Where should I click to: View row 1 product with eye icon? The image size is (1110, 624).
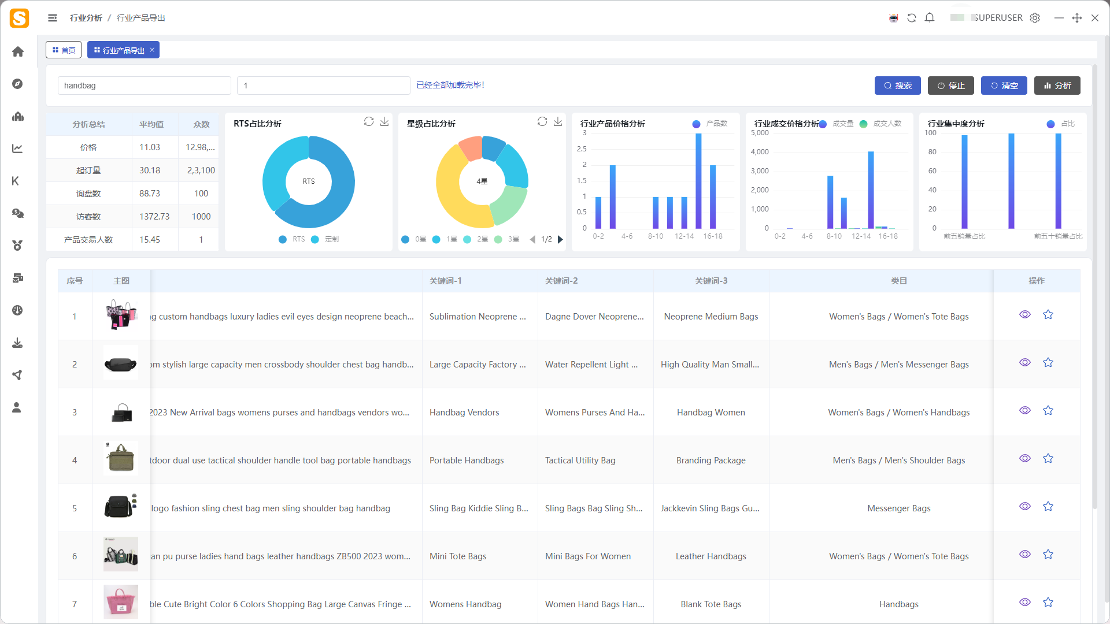pyautogui.click(x=1025, y=314)
